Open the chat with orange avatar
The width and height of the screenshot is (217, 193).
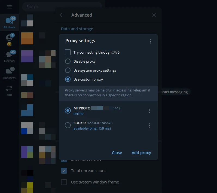[x=27, y=38]
